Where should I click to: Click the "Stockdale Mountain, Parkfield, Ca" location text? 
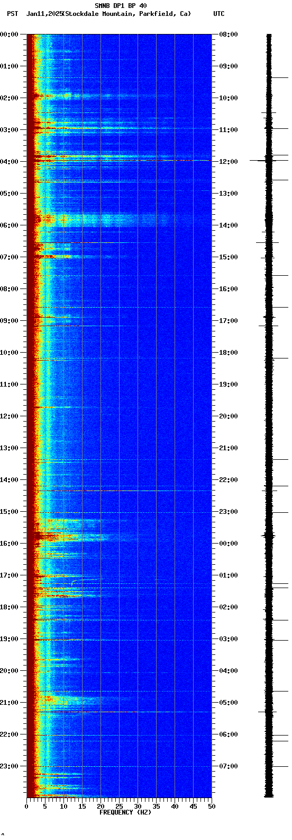(126, 14)
